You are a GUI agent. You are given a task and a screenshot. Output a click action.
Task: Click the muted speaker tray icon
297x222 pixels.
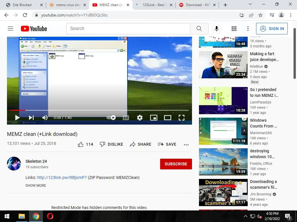coord(260,217)
